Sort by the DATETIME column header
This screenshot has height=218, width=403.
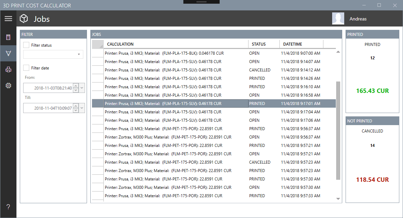(301, 44)
